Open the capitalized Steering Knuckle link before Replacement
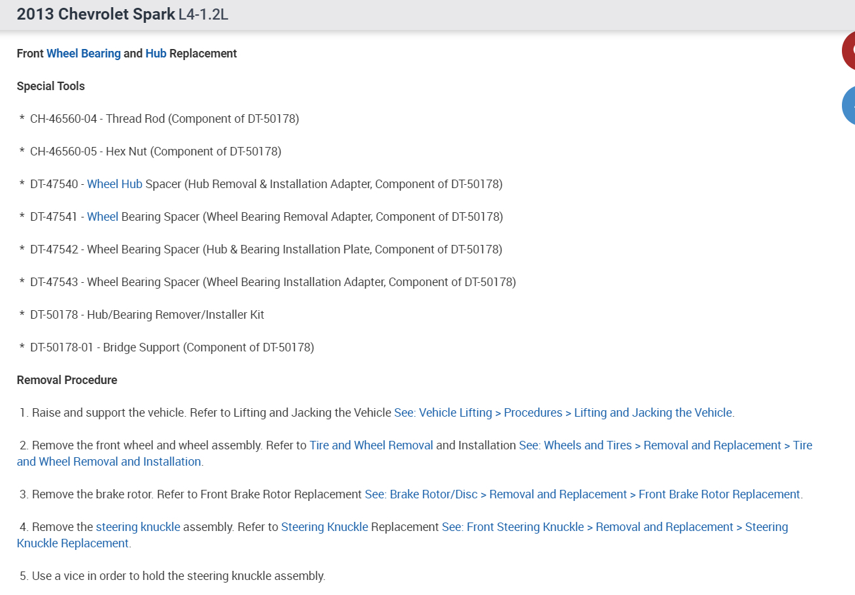The height and width of the screenshot is (595, 855). pos(324,527)
